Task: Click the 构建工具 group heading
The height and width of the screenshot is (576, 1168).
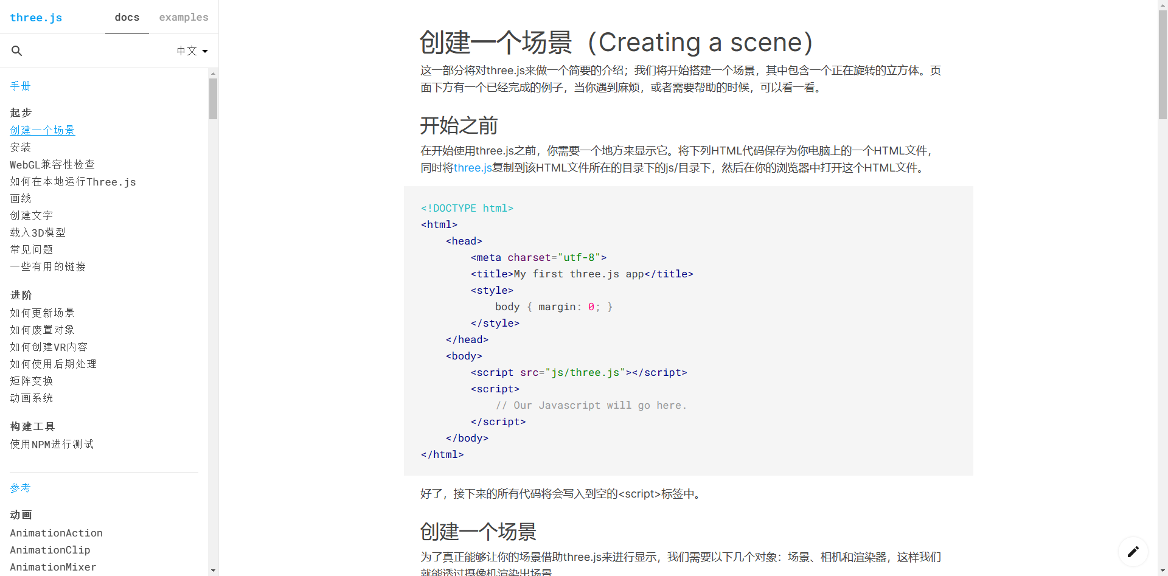Action: click(32, 426)
